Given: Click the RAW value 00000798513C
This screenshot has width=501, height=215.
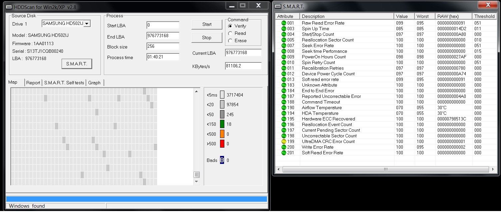Looking at the screenshot, I should coord(452,119).
